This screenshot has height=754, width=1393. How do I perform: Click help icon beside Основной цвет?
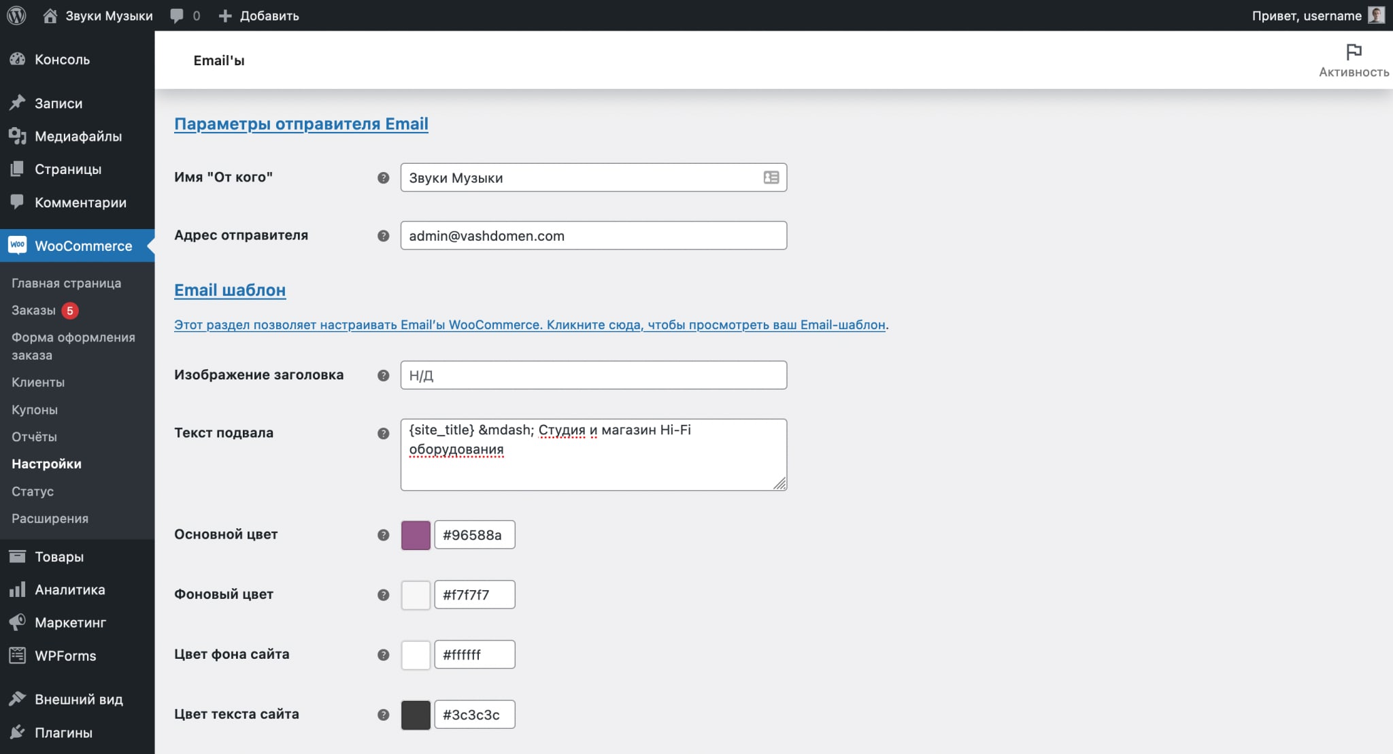coord(384,535)
